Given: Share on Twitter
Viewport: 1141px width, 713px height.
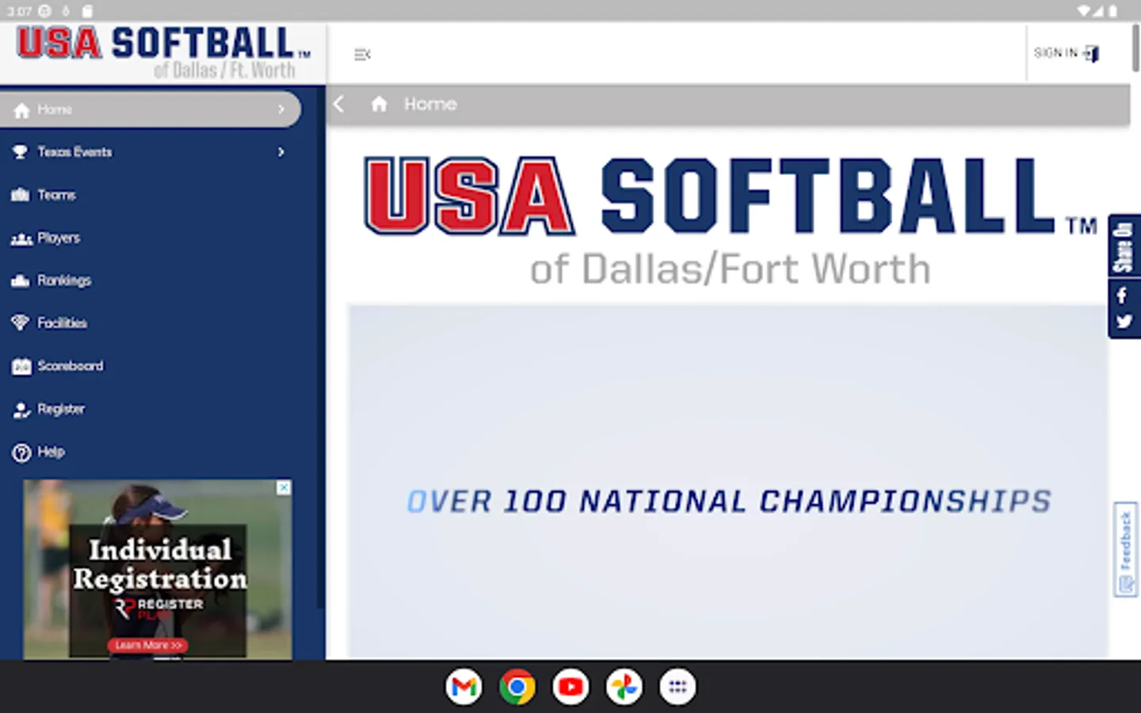Looking at the screenshot, I should (1124, 322).
